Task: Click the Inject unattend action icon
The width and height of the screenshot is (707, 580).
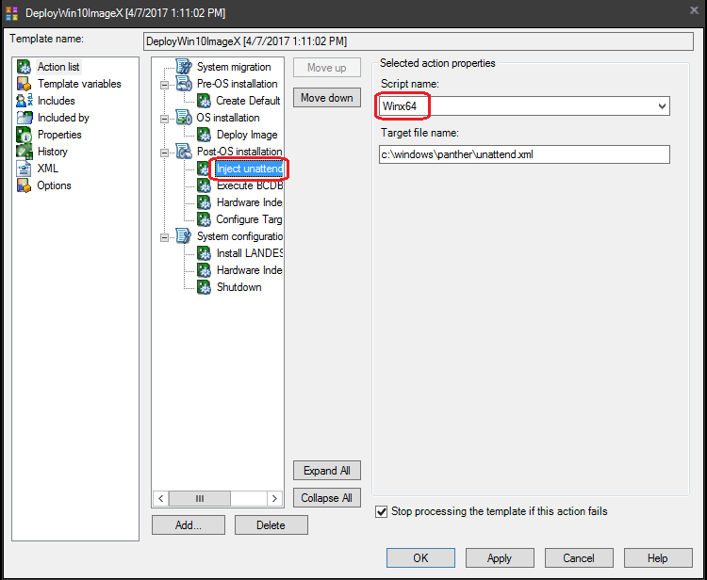Action: (x=204, y=169)
